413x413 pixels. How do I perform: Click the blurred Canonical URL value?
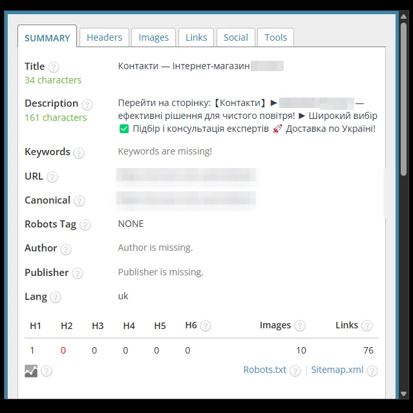(x=186, y=199)
